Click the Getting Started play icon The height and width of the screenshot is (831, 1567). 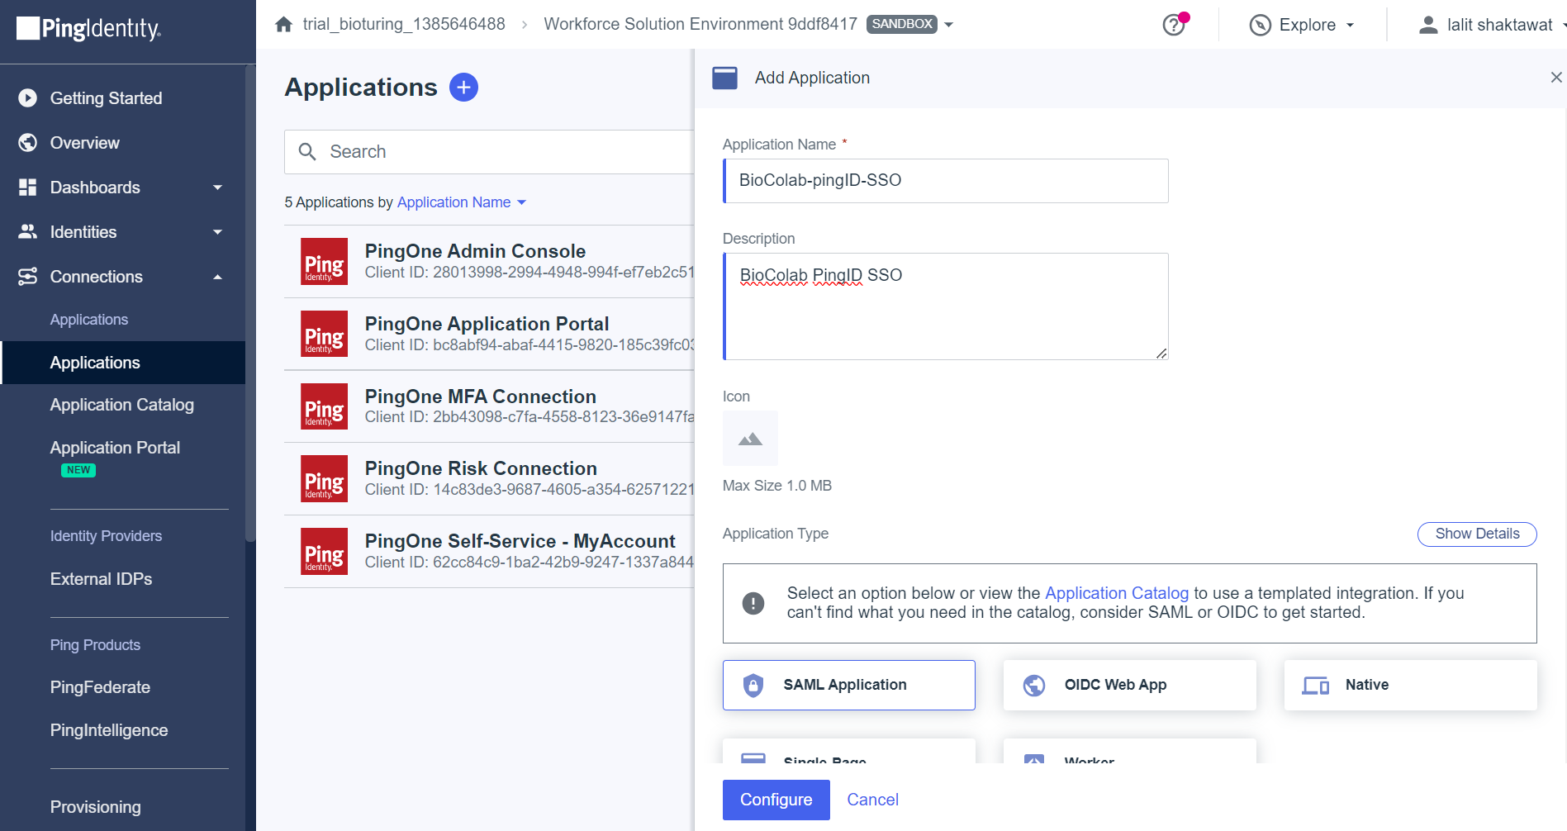click(28, 98)
